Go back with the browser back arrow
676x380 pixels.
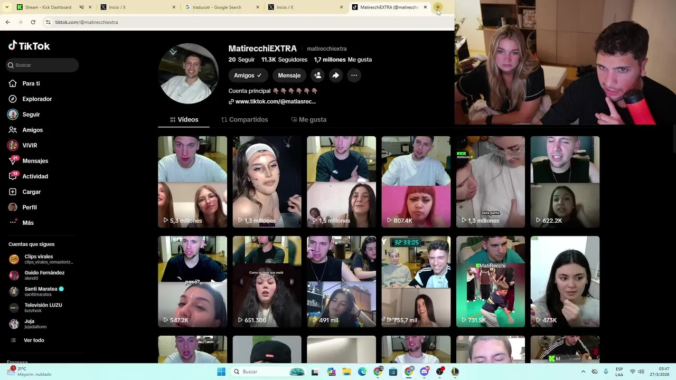(8, 22)
